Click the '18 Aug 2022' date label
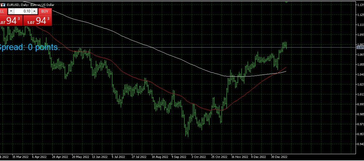This screenshot has height=161, width=364. coord(160,157)
